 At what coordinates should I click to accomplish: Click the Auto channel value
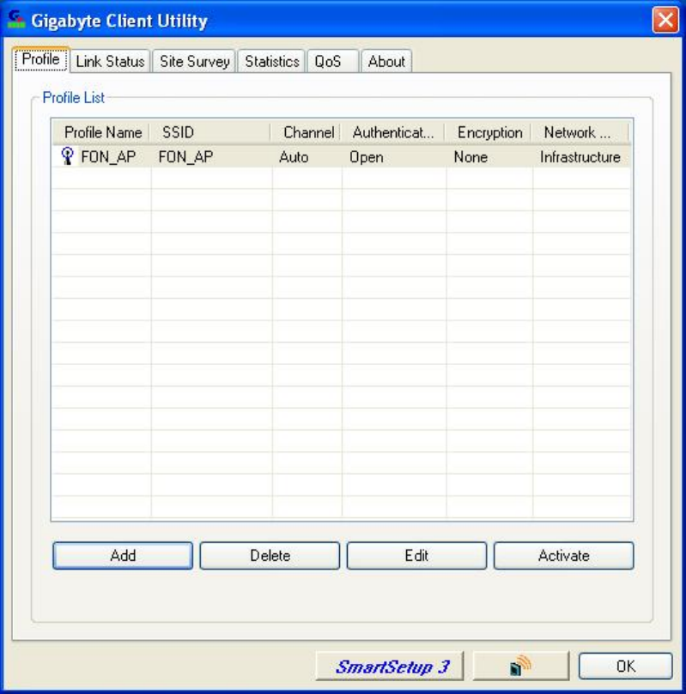click(294, 156)
